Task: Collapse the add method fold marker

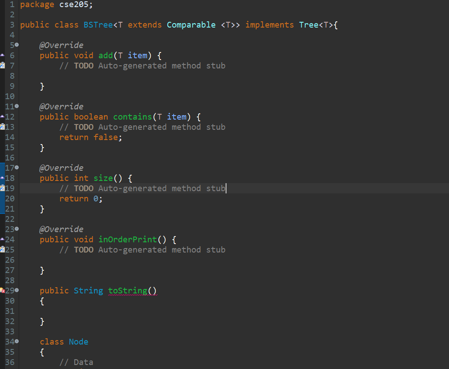Action: pyautogui.click(x=16, y=45)
